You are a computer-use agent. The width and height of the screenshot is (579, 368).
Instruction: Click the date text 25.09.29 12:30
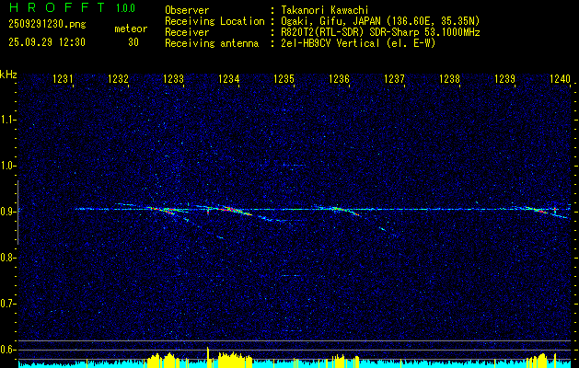tap(47, 42)
